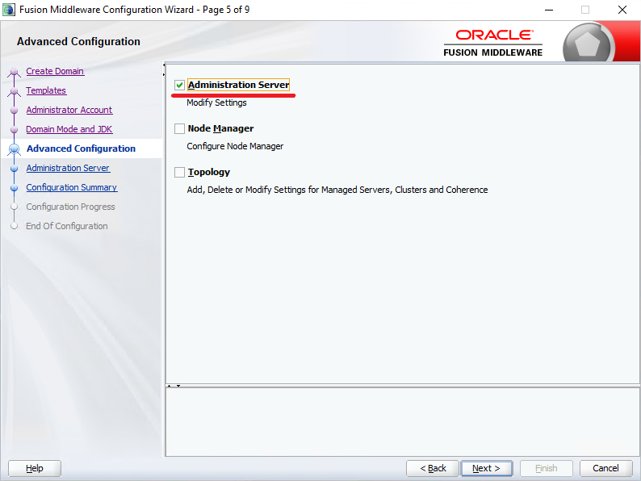Click inside the lower message pane
Viewport: 641px width, 481px height.
tap(402, 422)
